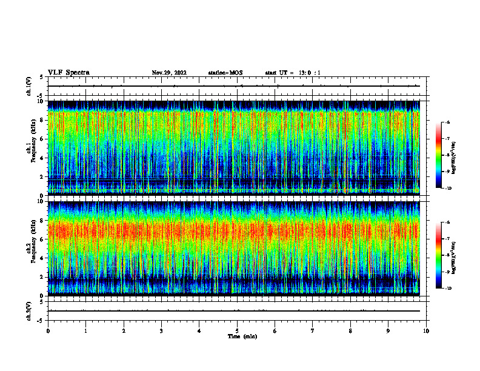Click the "ch.1(V)" waveform axis label

pyautogui.click(x=29, y=86)
